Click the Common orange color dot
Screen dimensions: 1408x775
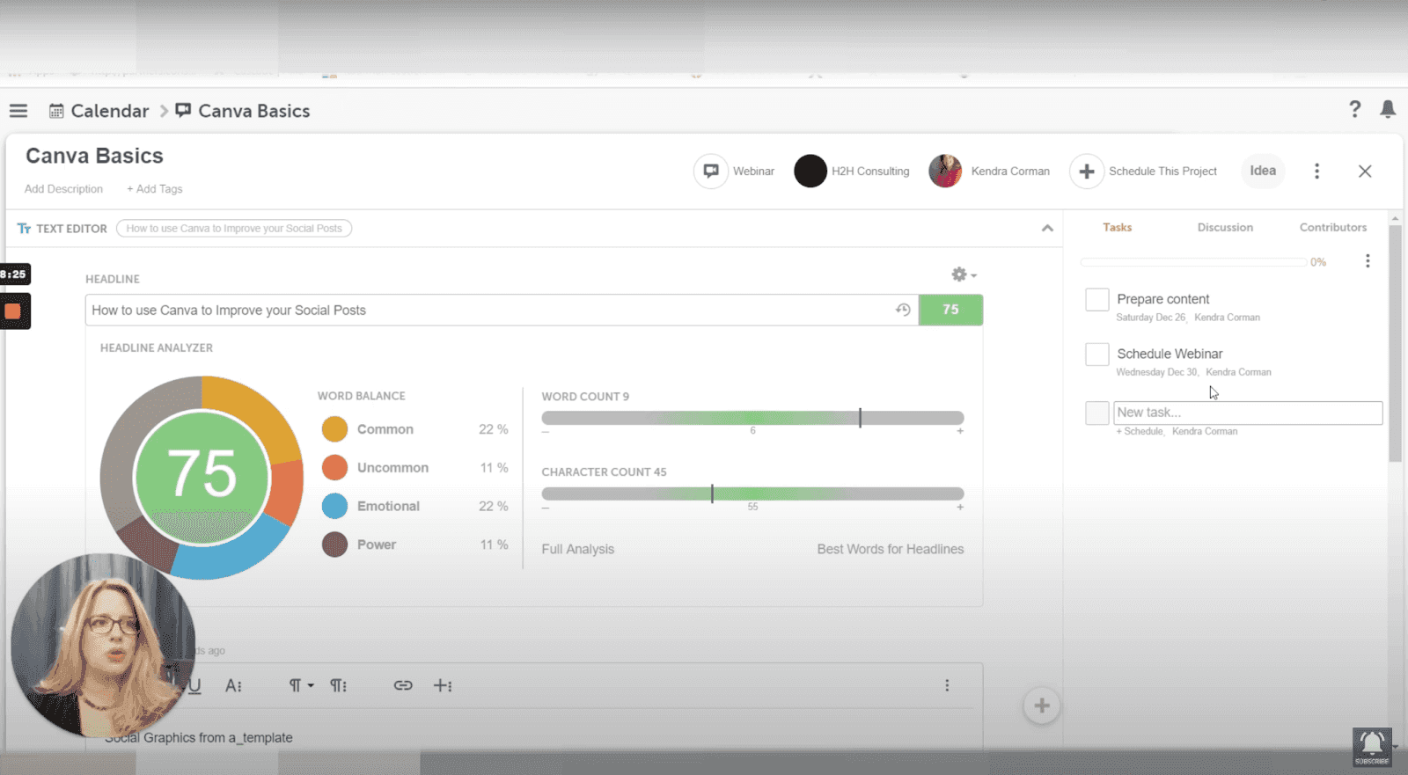(x=334, y=429)
